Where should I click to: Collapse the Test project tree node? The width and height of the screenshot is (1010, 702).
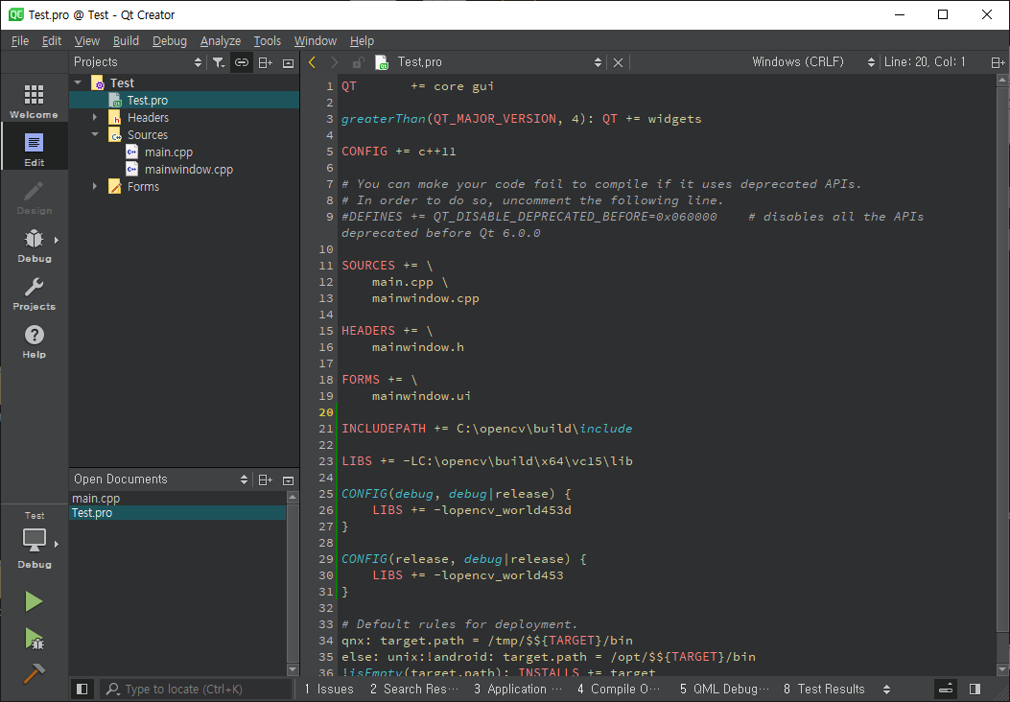tap(79, 82)
